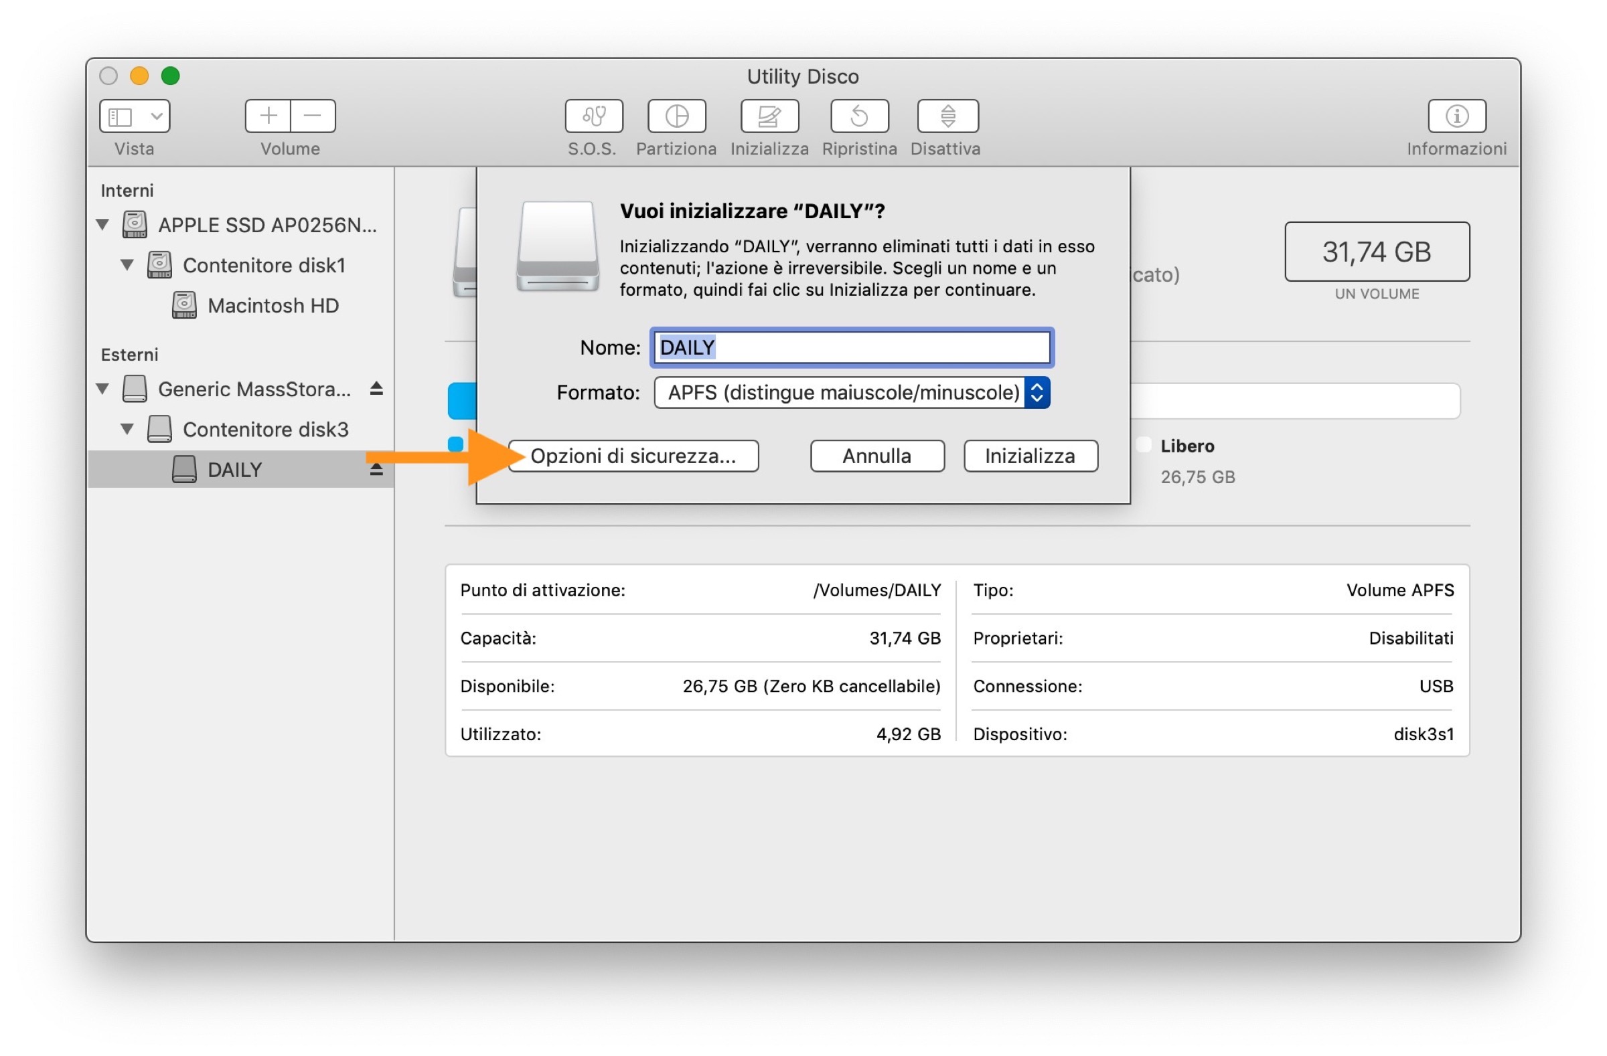Select Macintosh HD in the sidebar
Viewport: 1607px width, 1056px height.
(272, 306)
